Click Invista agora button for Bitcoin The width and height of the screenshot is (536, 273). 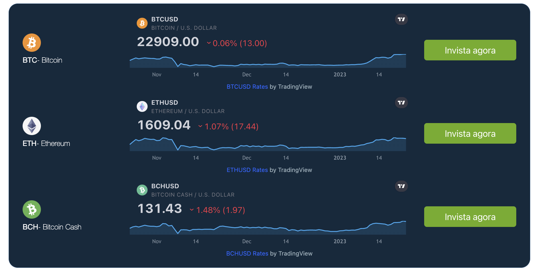pyautogui.click(x=470, y=50)
